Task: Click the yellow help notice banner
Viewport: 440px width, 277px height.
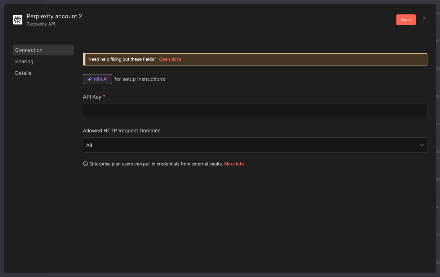Action: (x=288, y=59)
